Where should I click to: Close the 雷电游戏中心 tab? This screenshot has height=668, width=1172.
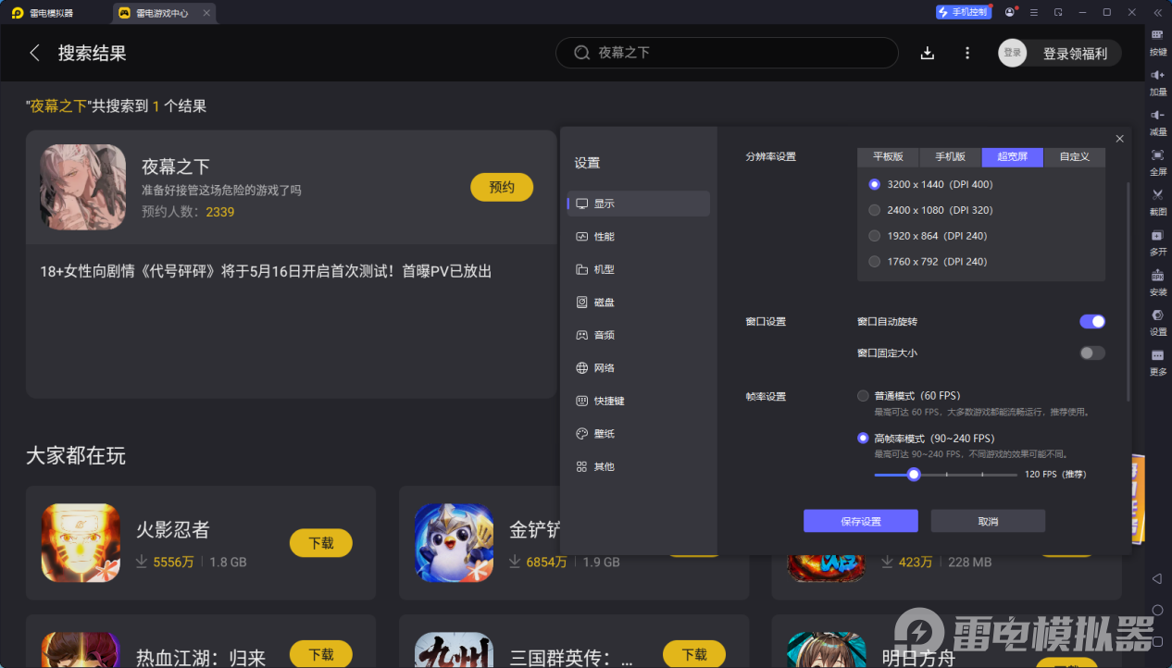coord(206,13)
